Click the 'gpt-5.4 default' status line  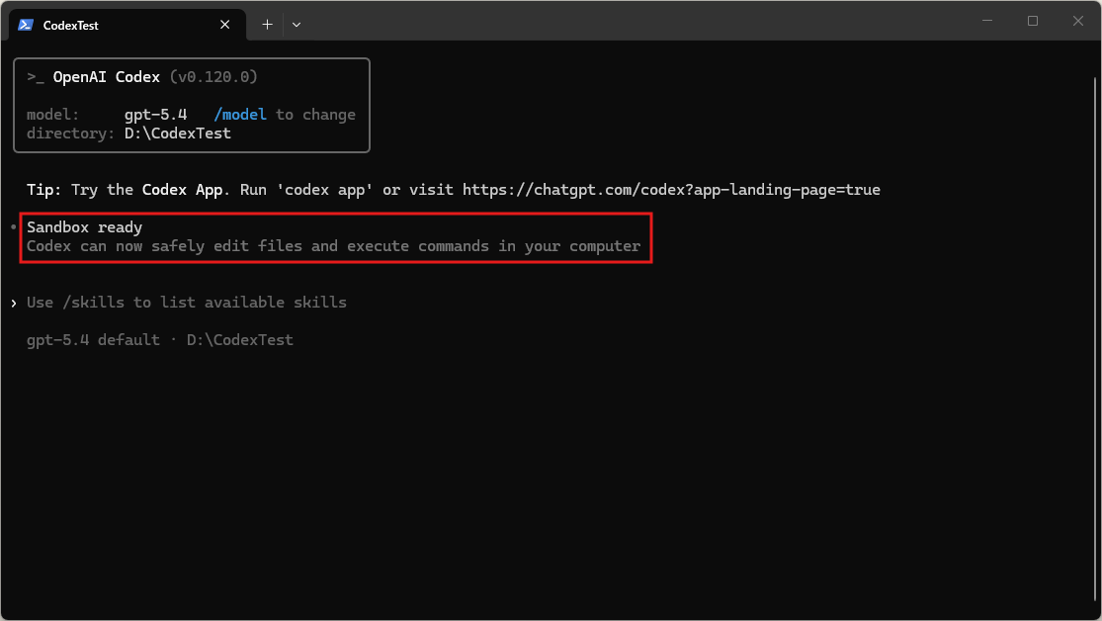[93, 340]
